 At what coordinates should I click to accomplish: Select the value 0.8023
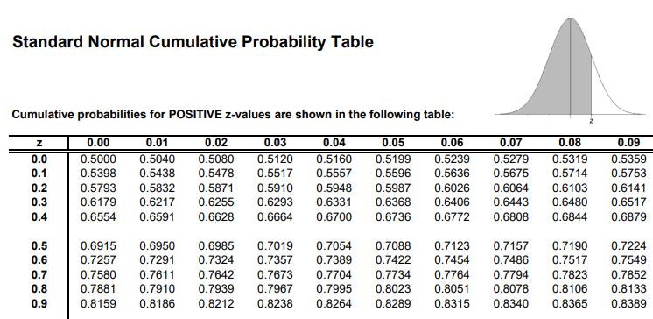click(x=393, y=289)
